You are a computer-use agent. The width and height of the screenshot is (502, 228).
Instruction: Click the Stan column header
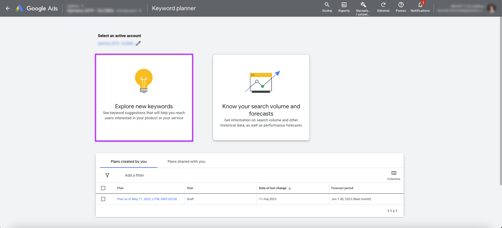(x=190, y=188)
